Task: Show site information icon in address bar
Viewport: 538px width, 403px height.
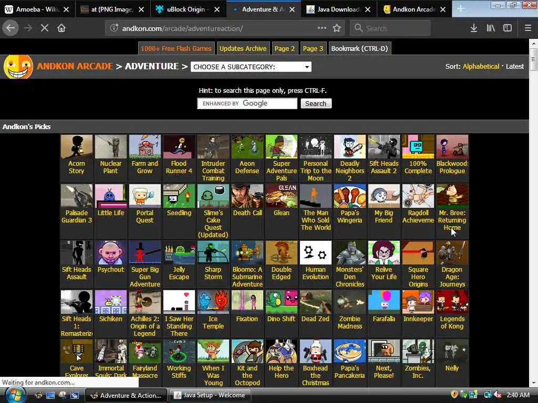Action: [114, 28]
